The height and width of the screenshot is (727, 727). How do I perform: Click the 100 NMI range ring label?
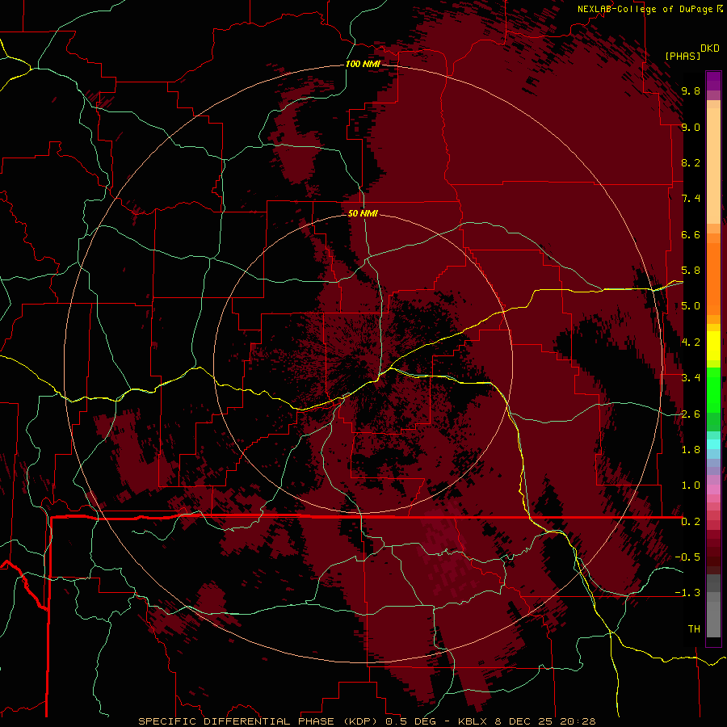click(x=363, y=64)
